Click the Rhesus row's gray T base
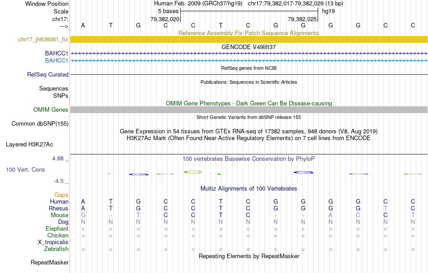Viewport: 428px width, 273px height. pos(385,208)
